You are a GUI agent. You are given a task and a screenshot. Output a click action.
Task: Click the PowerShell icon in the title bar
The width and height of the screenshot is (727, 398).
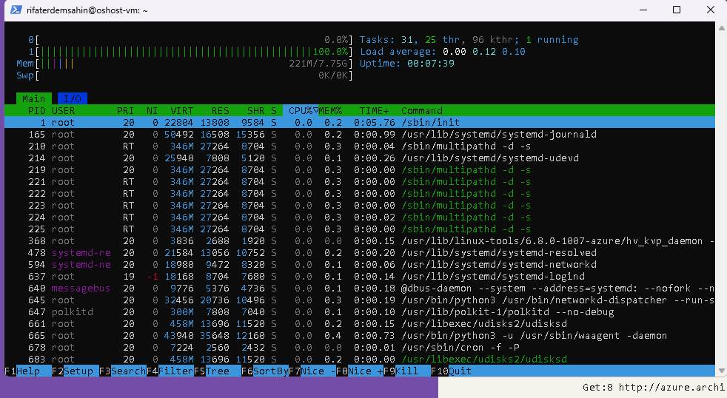(x=16, y=10)
